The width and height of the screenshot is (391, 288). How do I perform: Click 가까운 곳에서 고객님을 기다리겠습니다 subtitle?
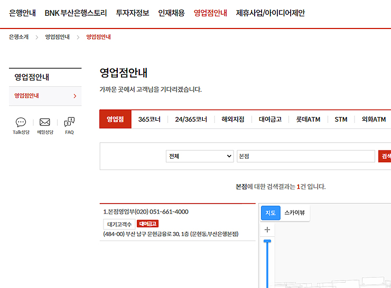pos(151,89)
